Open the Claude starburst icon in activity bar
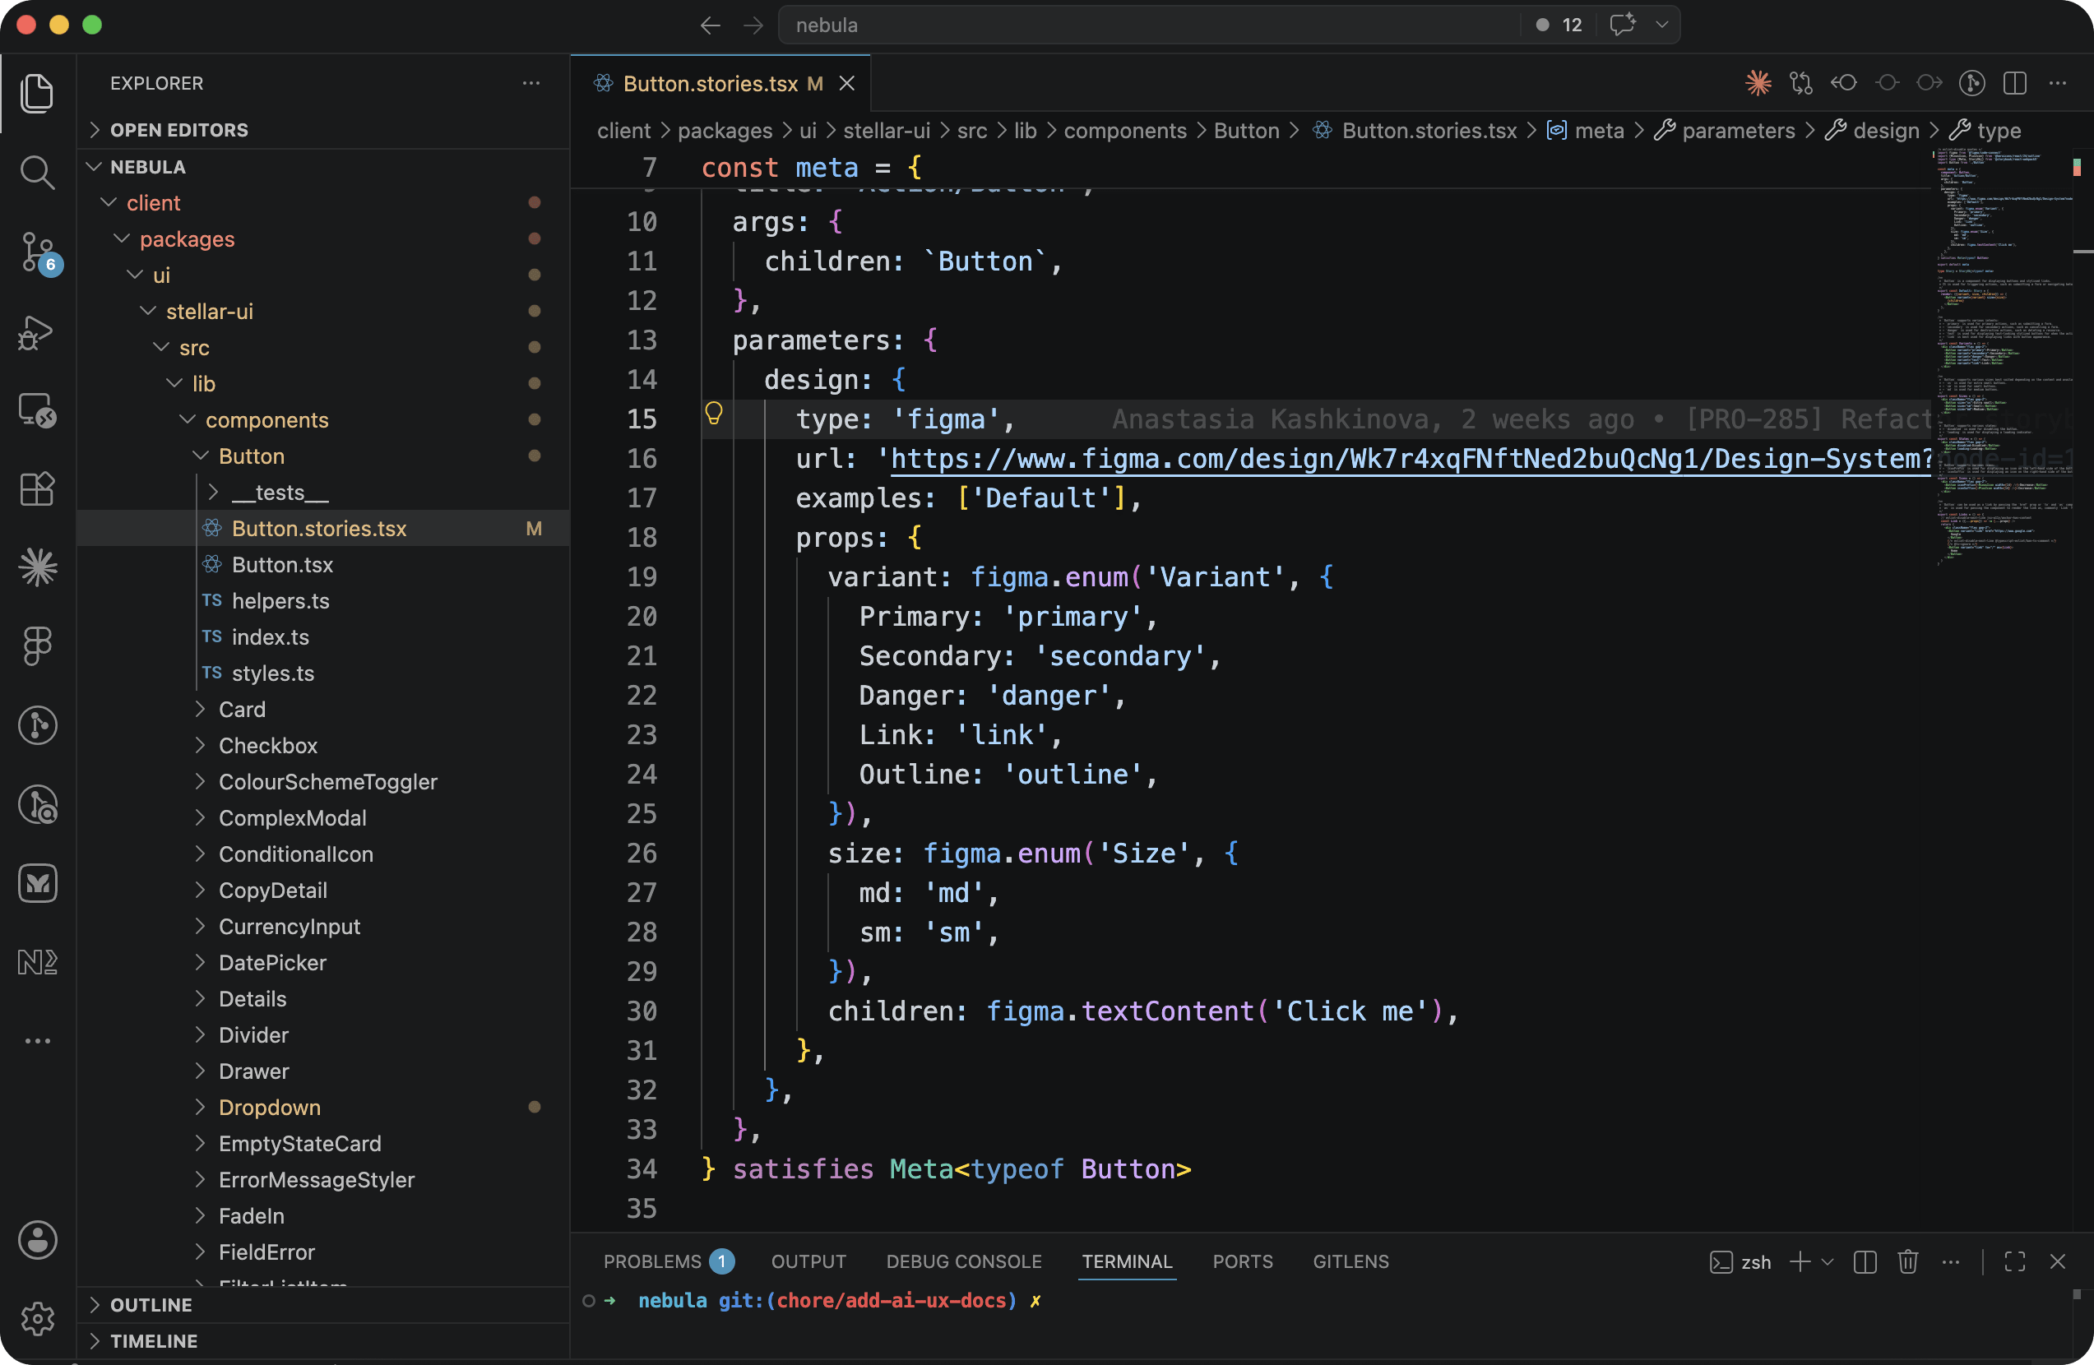The image size is (2094, 1365). coord(37,567)
